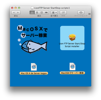Click the Quick Look eye button
Viewport: 101px width, 100px height.
(81, 13)
